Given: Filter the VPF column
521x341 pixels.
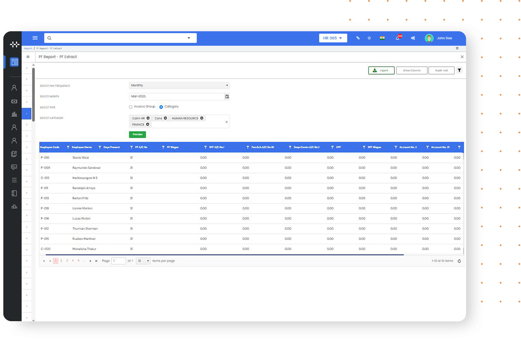Looking at the screenshot, I should 364,147.
